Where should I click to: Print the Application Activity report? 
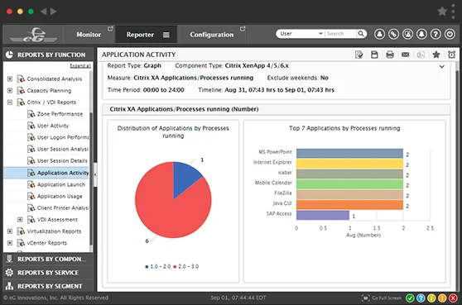click(390, 55)
